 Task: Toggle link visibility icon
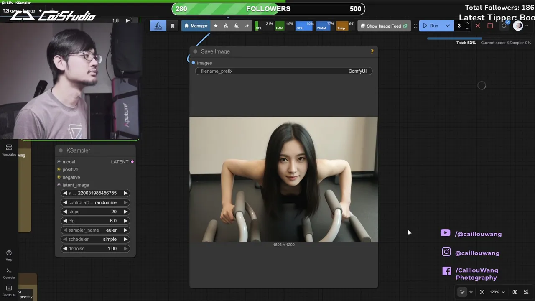pos(526,292)
